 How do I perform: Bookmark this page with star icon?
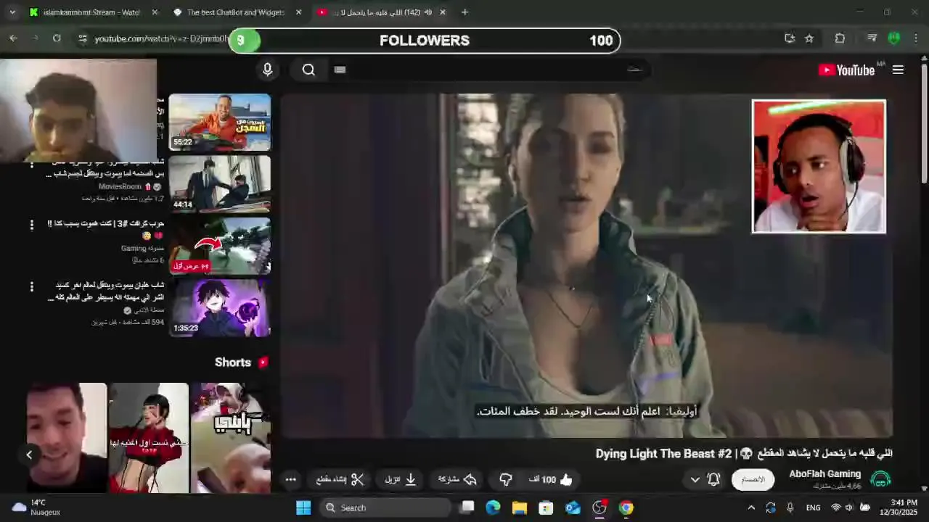click(x=809, y=38)
